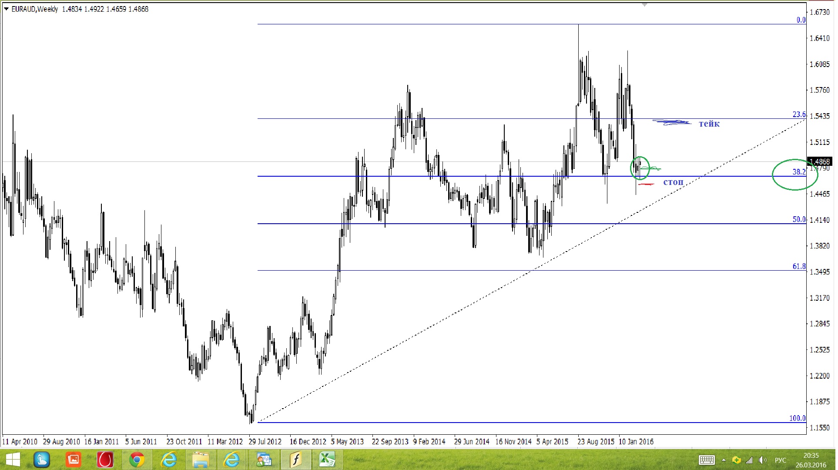Image resolution: width=838 pixels, height=470 pixels.
Task: Select the 50.0 Fibonacci level label
Action: (x=799, y=220)
